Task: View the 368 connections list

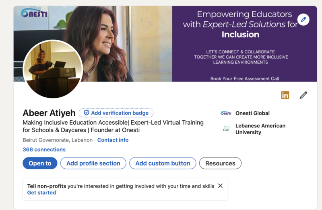Action: click(x=44, y=149)
